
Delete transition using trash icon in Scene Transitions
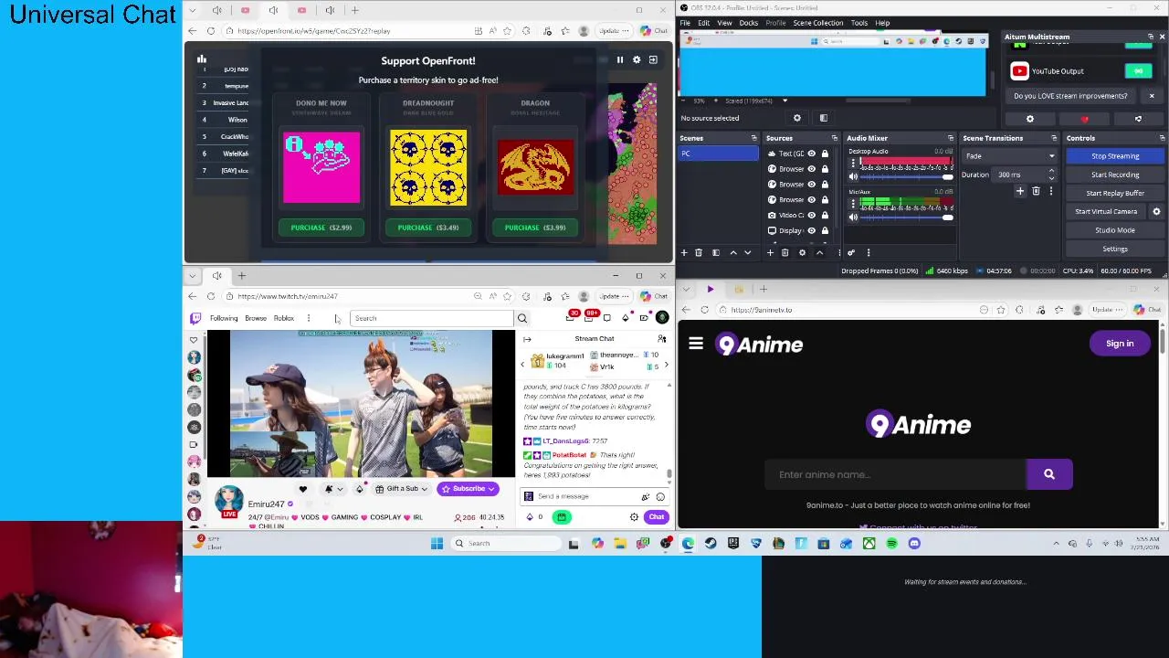click(x=1036, y=191)
